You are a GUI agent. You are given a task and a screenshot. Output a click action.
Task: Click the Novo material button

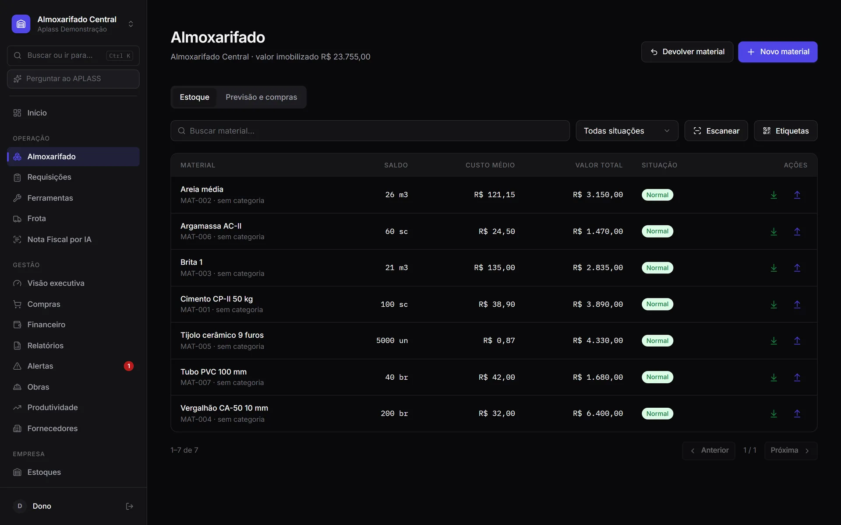(777, 52)
